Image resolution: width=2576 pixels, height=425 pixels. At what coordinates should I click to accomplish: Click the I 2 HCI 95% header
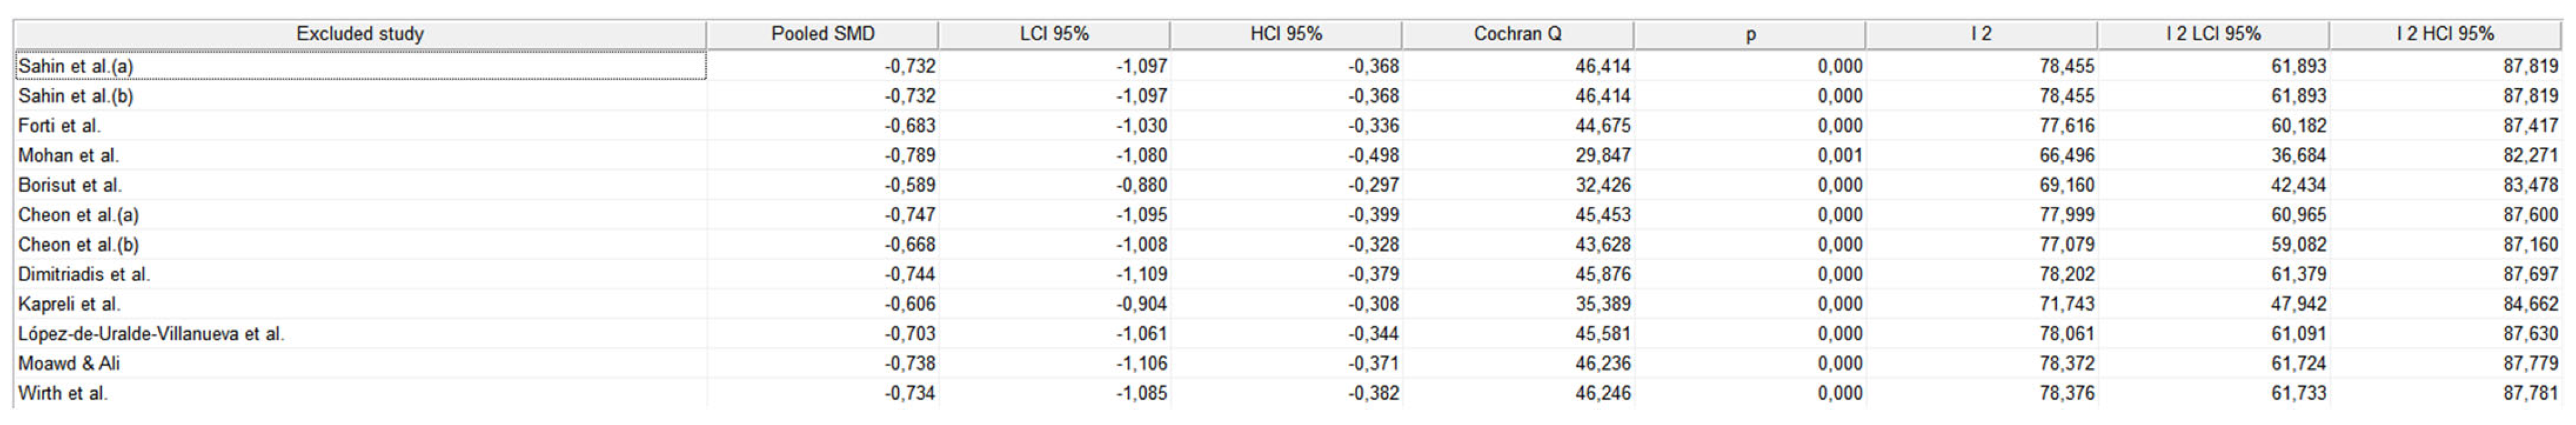[2445, 34]
